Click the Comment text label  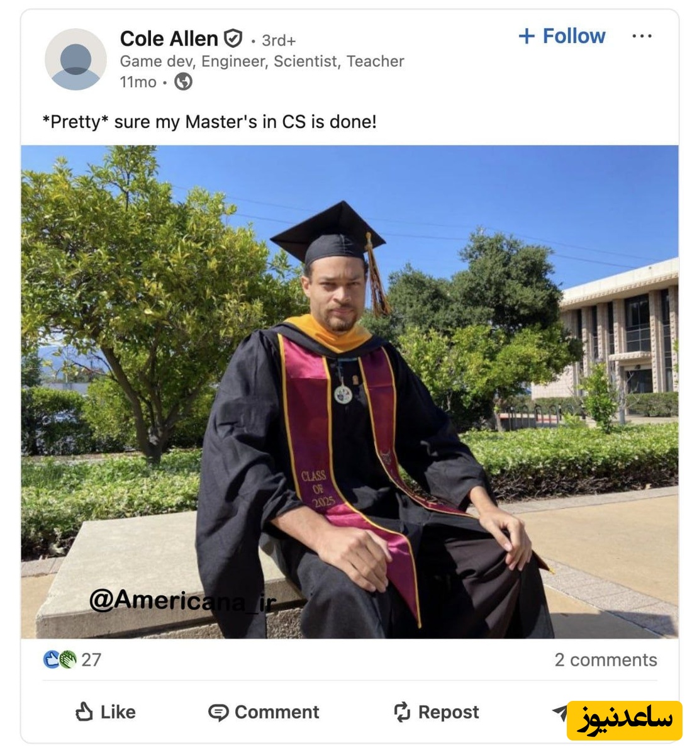pos(277,712)
